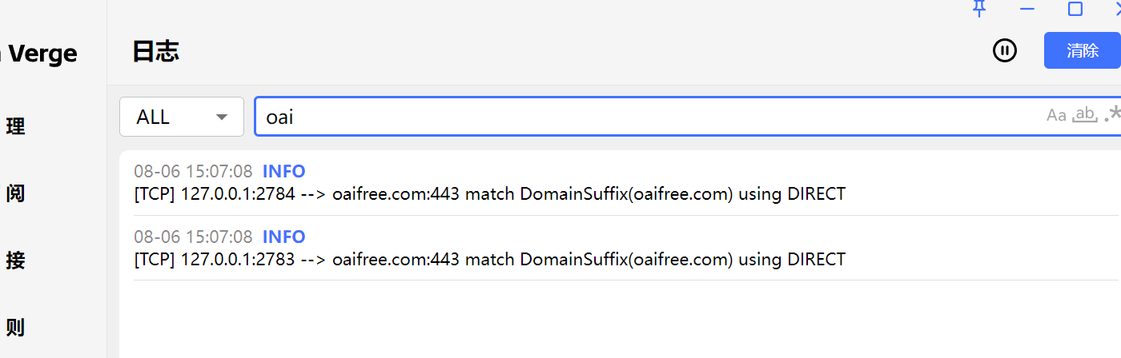Switch to the sidebar item ending in 则
Screen dimensions: 1121x358
point(15,327)
